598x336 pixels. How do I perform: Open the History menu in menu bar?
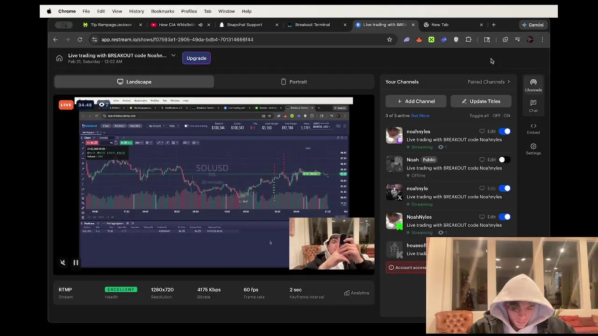136,11
